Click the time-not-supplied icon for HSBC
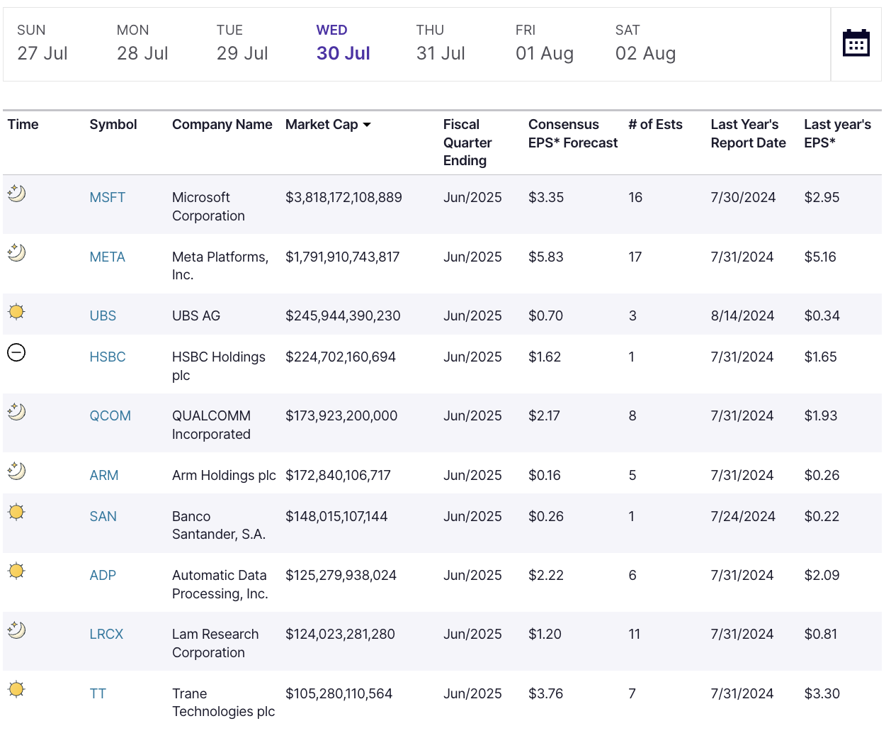Image resolution: width=891 pixels, height=743 pixels. click(x=16, y=352)
